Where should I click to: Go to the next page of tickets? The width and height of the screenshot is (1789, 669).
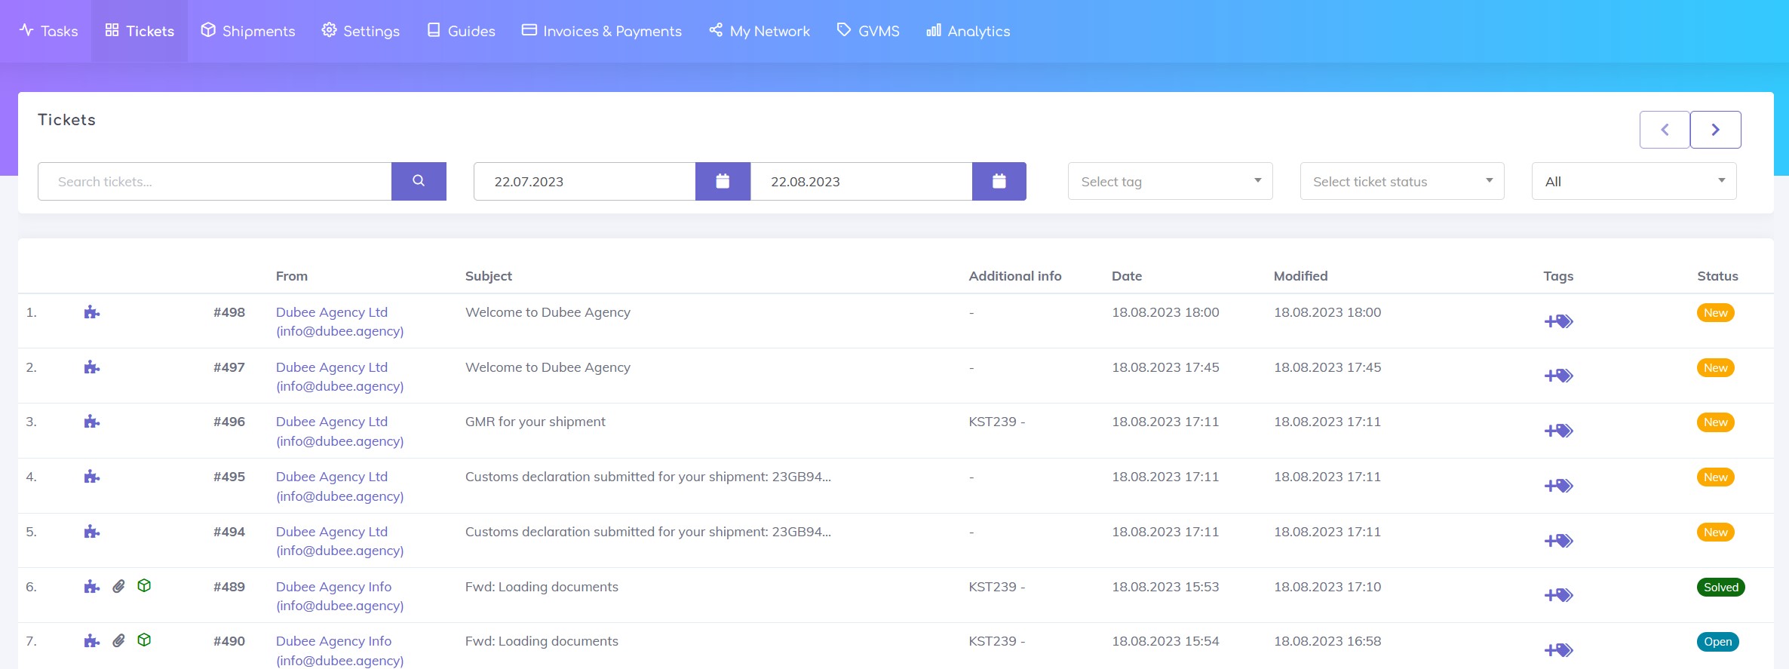click(1715, 130)
